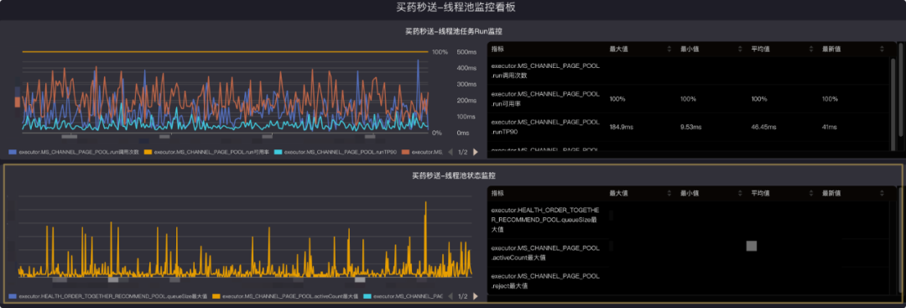Sort Run监控 table by 最大值 column arrows
The height and width of the screenshot is (308, 906).
tap(669, 50)
